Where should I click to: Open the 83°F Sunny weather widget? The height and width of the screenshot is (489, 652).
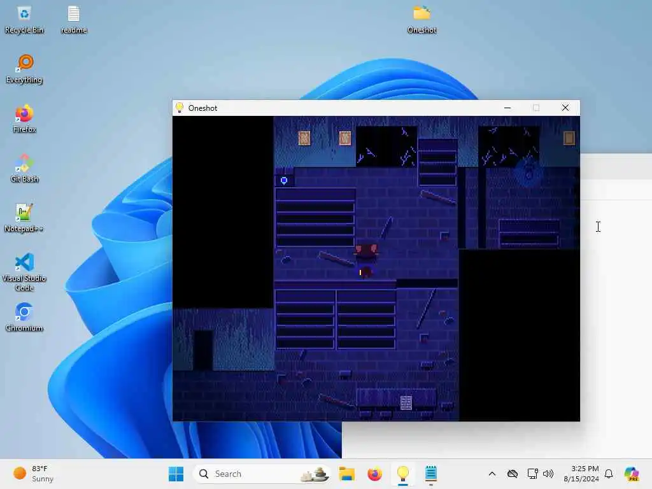point(34,474)
